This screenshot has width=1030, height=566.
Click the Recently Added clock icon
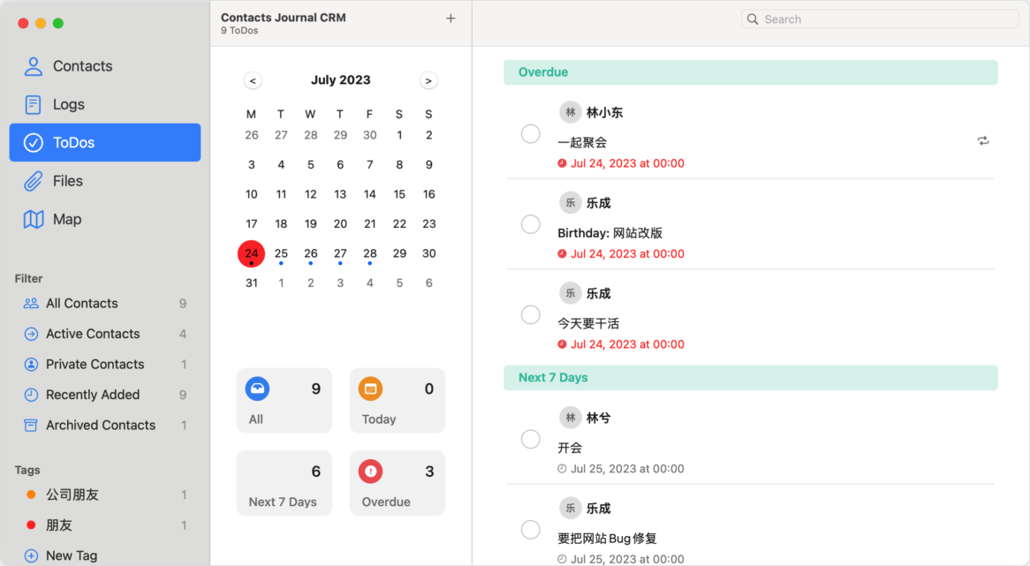point(31,395)
